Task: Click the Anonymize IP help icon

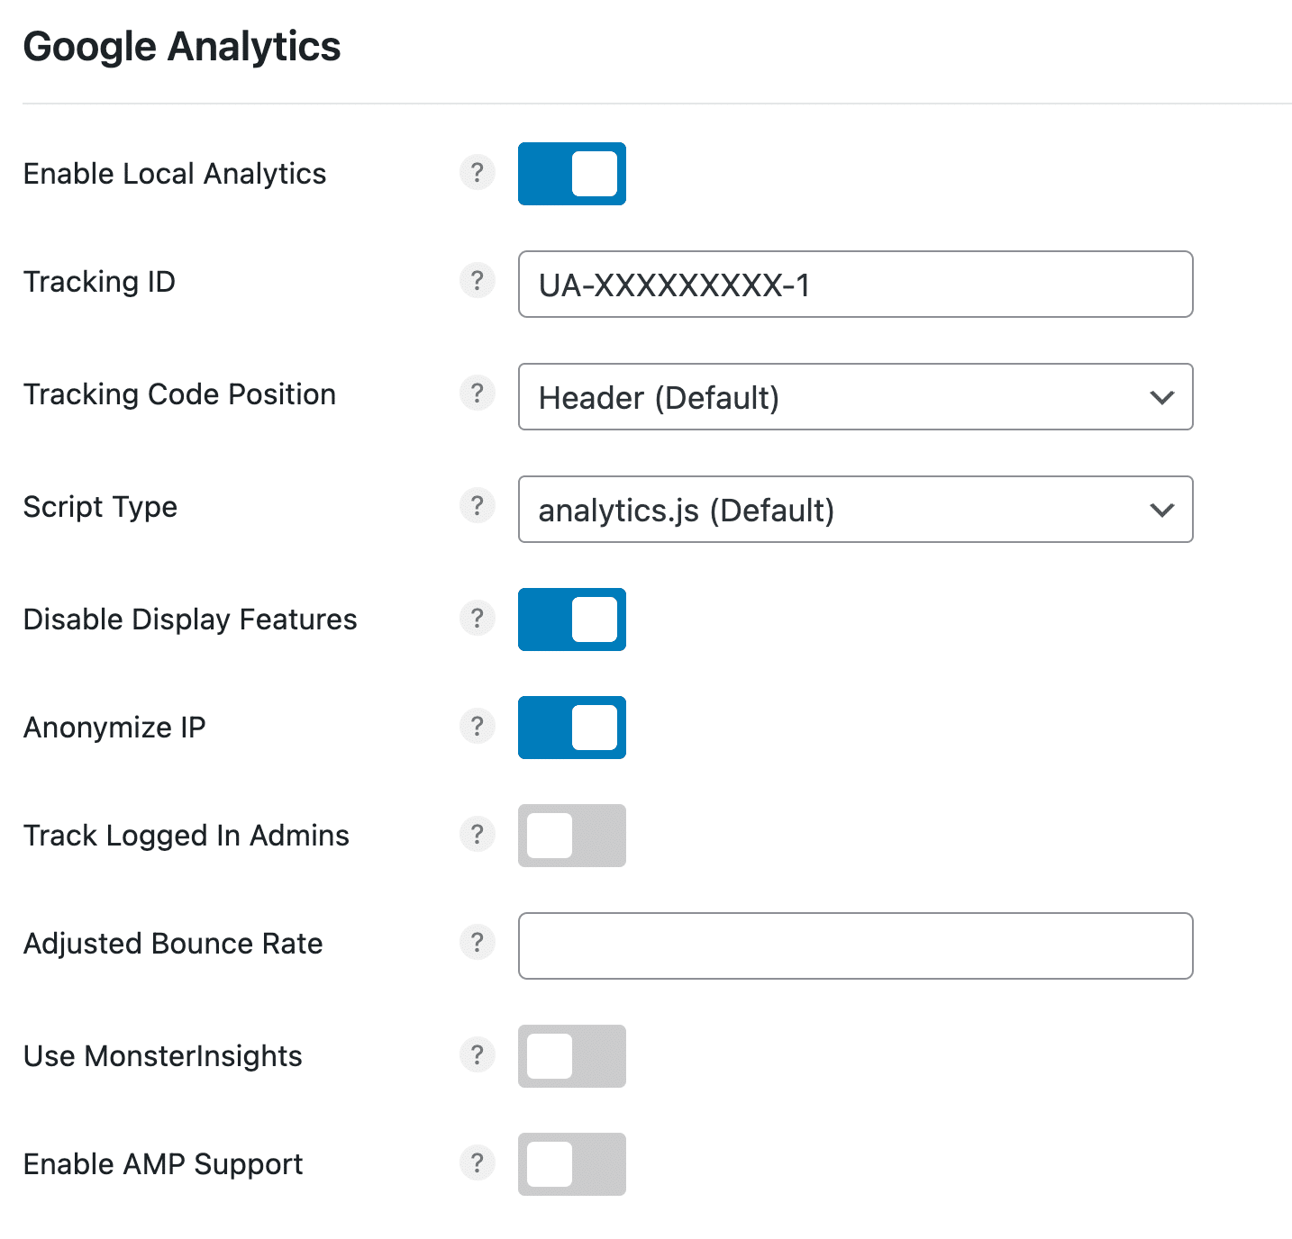Action: (x=478, y=727)
